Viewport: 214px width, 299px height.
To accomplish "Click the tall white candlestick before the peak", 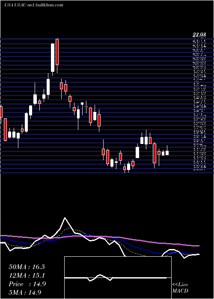I will click(53, 58).
